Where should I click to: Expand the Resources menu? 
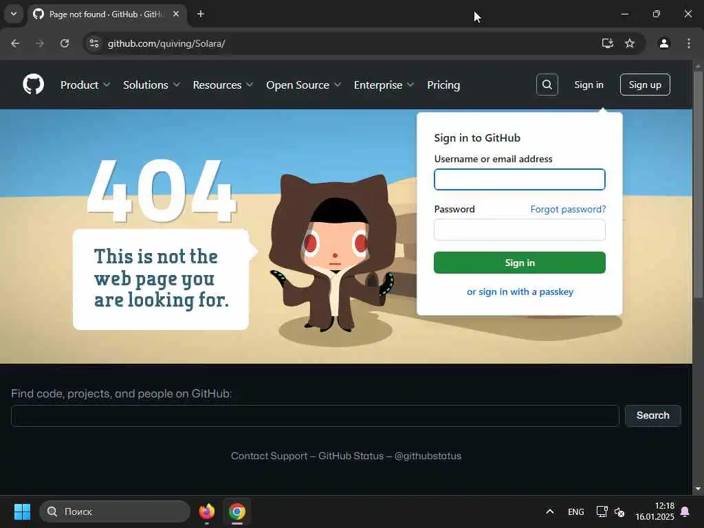(x=223, y=85)
